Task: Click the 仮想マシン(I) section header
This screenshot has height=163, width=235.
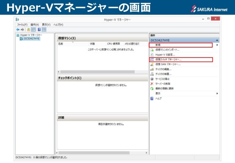Action: 102,38
